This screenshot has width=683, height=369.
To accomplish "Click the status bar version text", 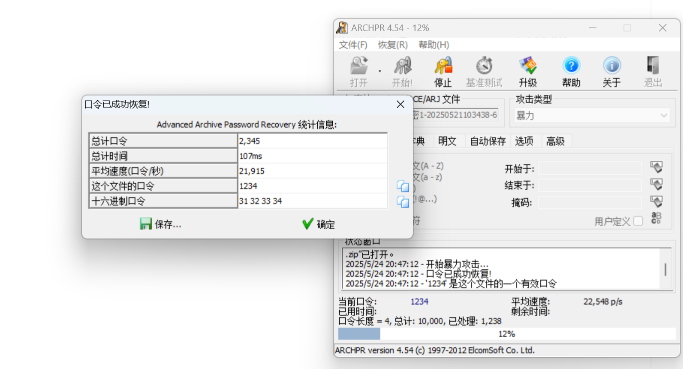I will 435,350.
